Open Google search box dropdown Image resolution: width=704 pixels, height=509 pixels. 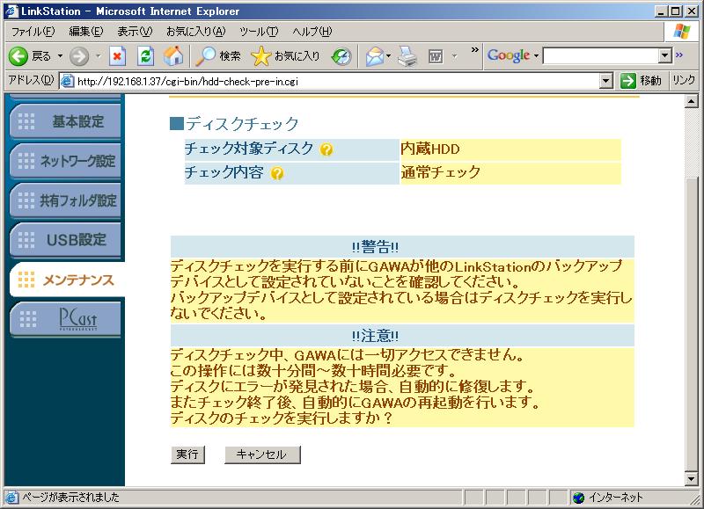click(x=665, y=55)
